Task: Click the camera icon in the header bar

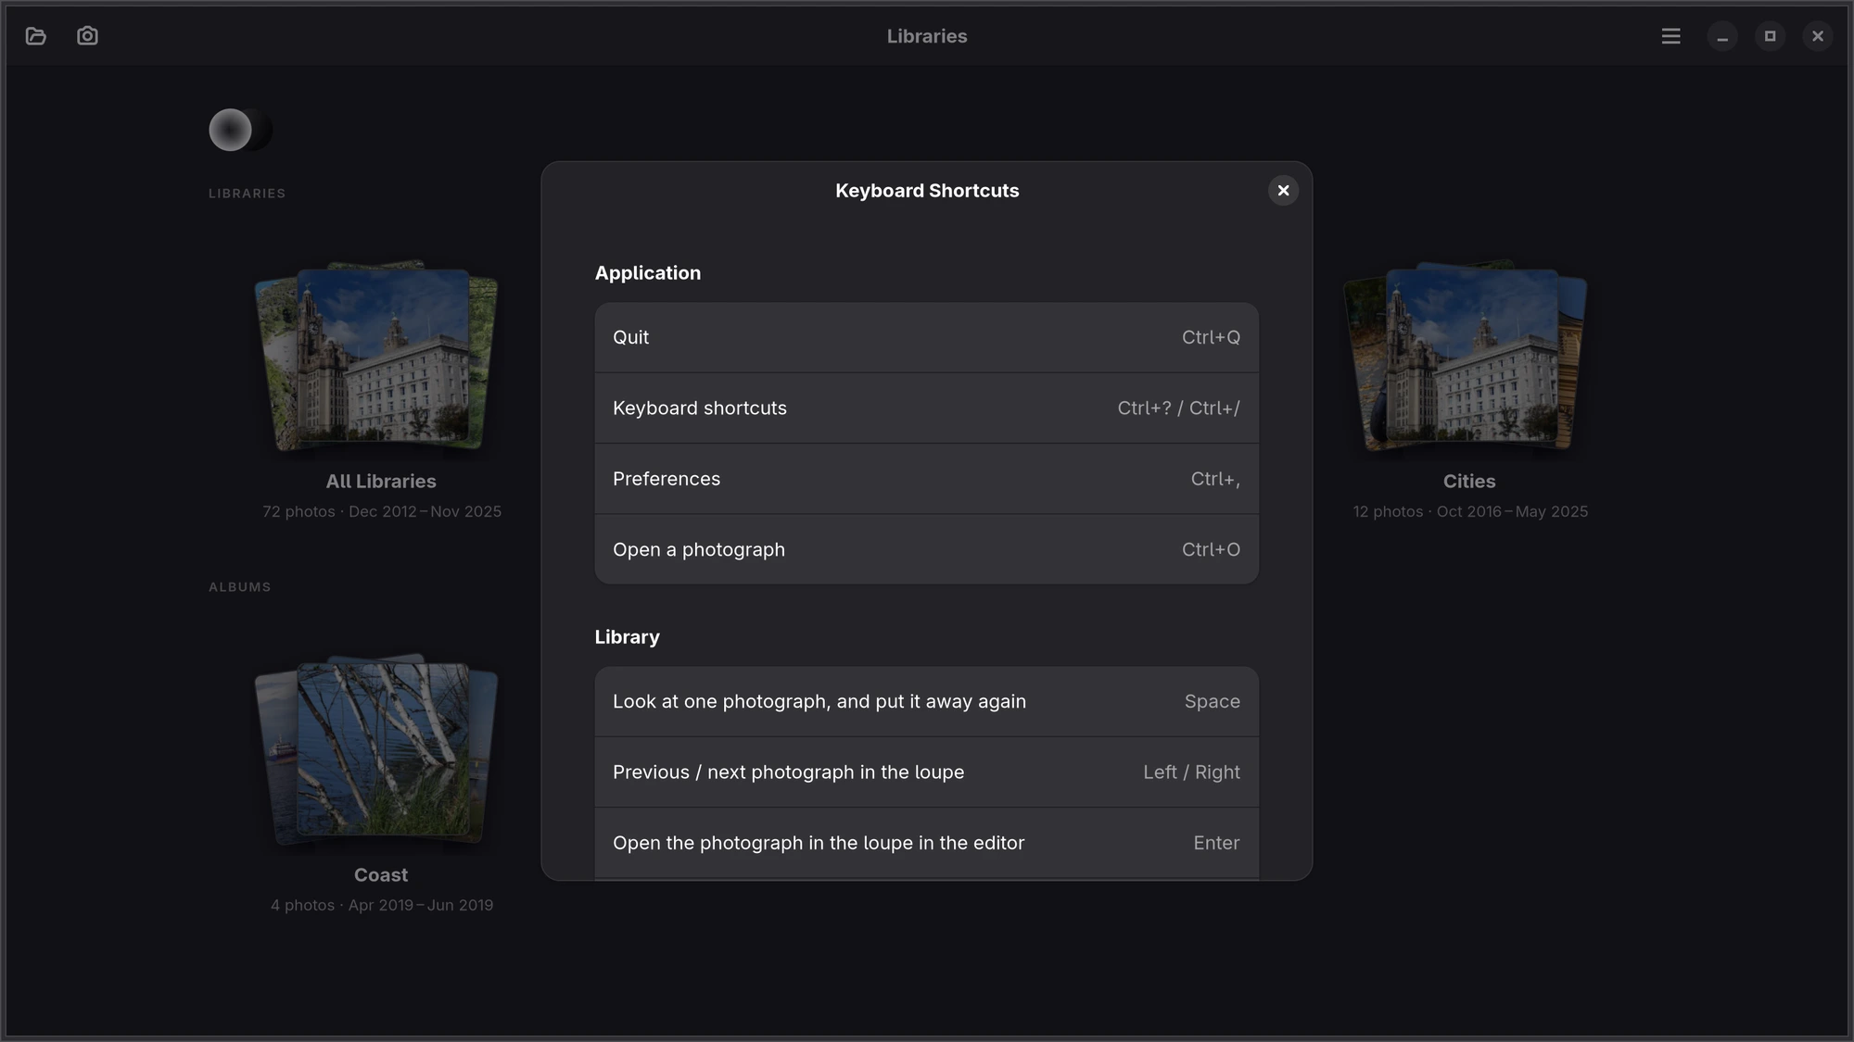Action: pyautogui.click(x=87, y=36)
